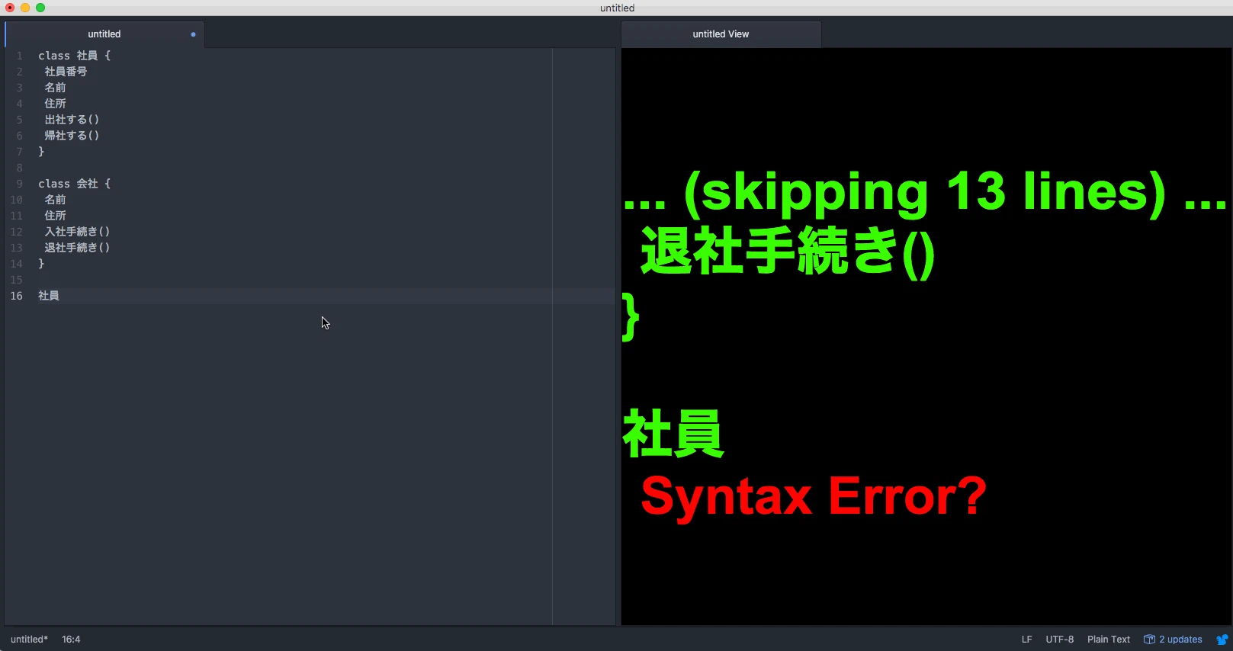The height and width of the screenshot is (651, 1233).
Task: Click the green fullscreen window button
Action: 40,8
